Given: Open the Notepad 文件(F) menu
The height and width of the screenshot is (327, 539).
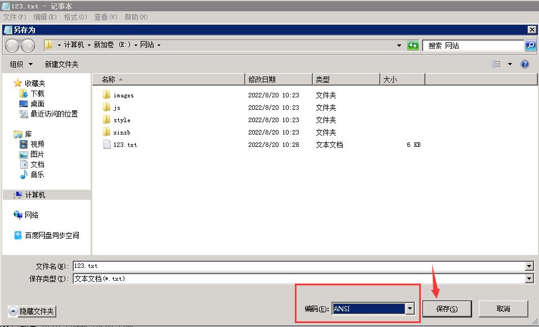Looking at the screenshot, I should tap(15, 17).
